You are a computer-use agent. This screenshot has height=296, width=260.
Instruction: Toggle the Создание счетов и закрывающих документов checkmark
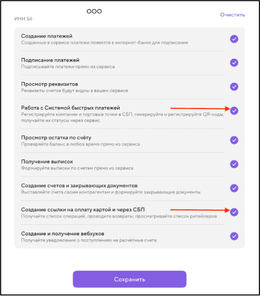(x=234, y=188)
